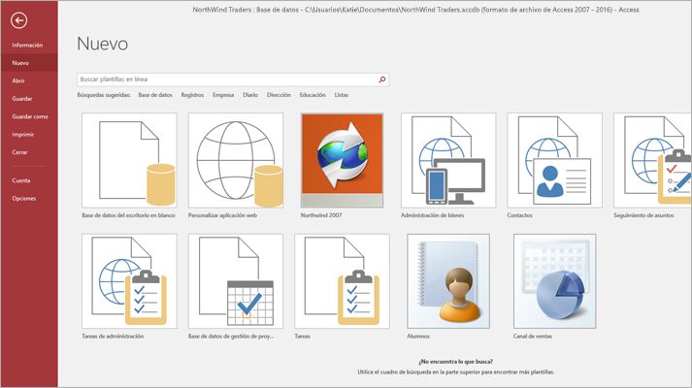Click the Personalizar aplicación web label
The height and width of the screenshot is (388, 692).
pyautogui.click(x=222, y=215)
